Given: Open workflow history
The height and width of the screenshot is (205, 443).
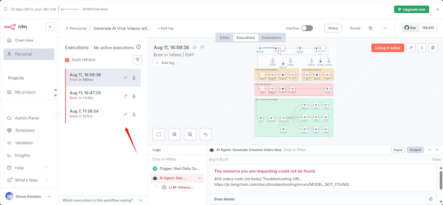Looking at the screenshot, I should click(x=370, y=28).
